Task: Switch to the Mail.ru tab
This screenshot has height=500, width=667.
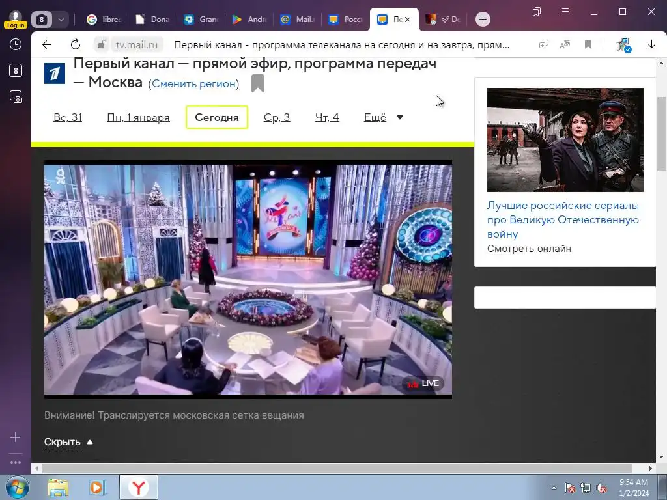Action: 298,19
